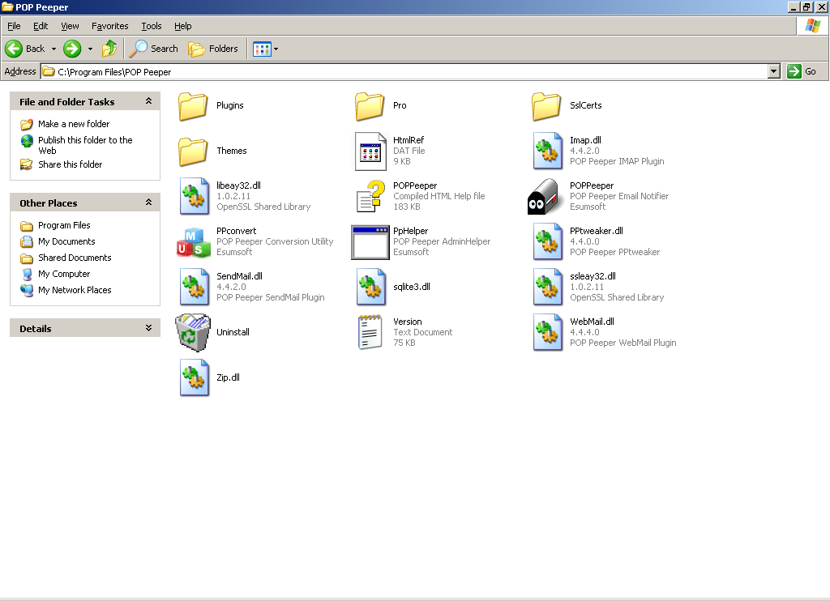The width and height of the screenshot is (830, 601).
Task: Select the Uninstall recycle bin icon
Action: [x=193, y=332]
